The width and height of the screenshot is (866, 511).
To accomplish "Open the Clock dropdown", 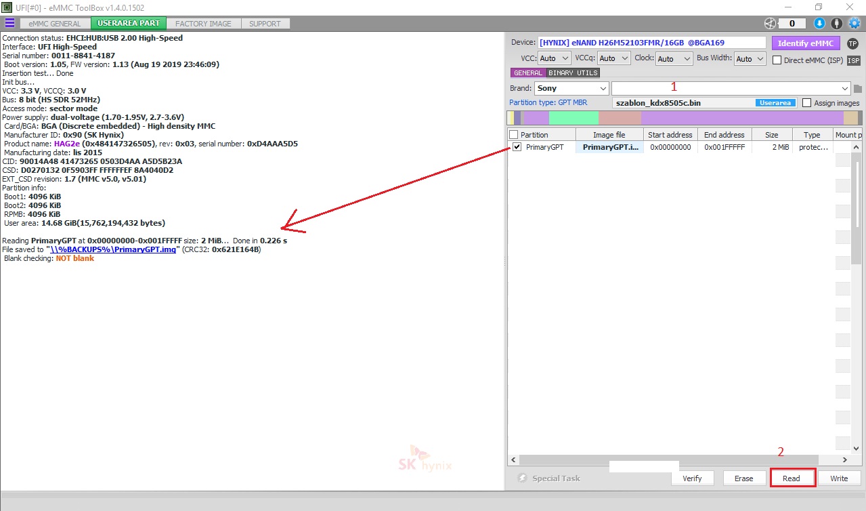I will (x=674, y=59).
